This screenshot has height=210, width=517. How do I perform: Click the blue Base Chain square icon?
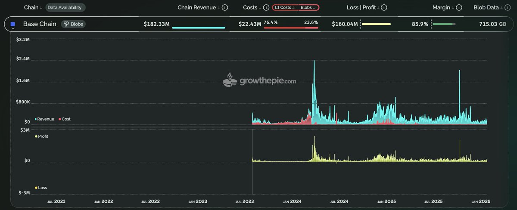[x=13, y=24]
